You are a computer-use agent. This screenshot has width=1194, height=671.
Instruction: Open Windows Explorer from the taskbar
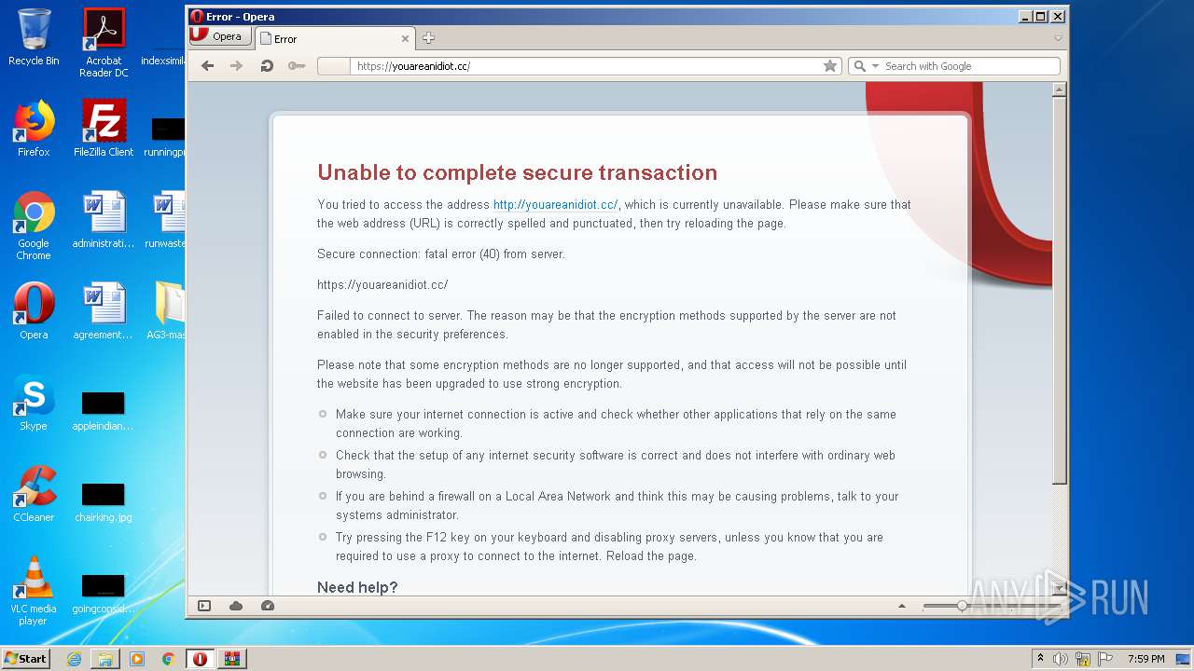coord(105,659)
